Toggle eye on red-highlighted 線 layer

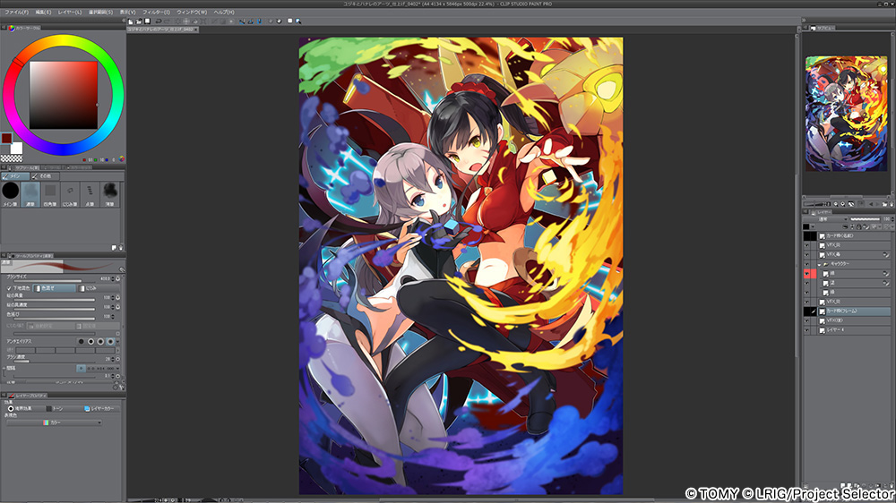pos(807,274)
